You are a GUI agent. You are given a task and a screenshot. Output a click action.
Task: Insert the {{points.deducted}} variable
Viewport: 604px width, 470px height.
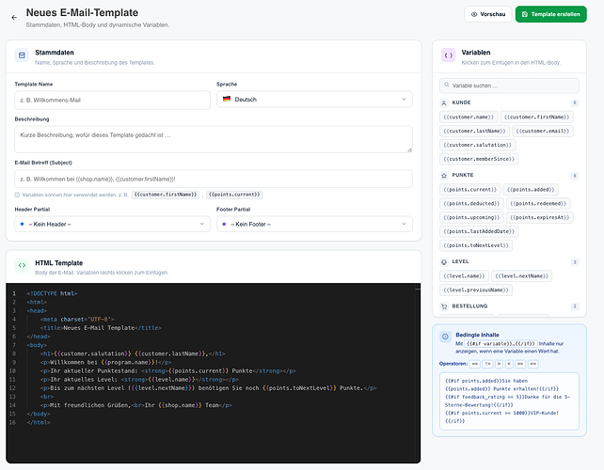point(471,204)
